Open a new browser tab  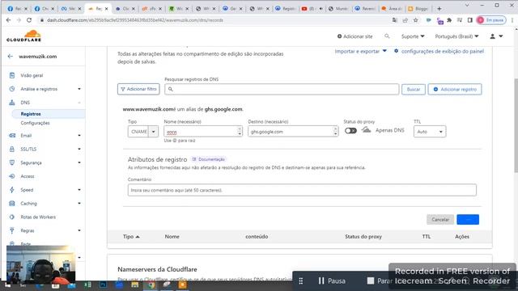439,9
